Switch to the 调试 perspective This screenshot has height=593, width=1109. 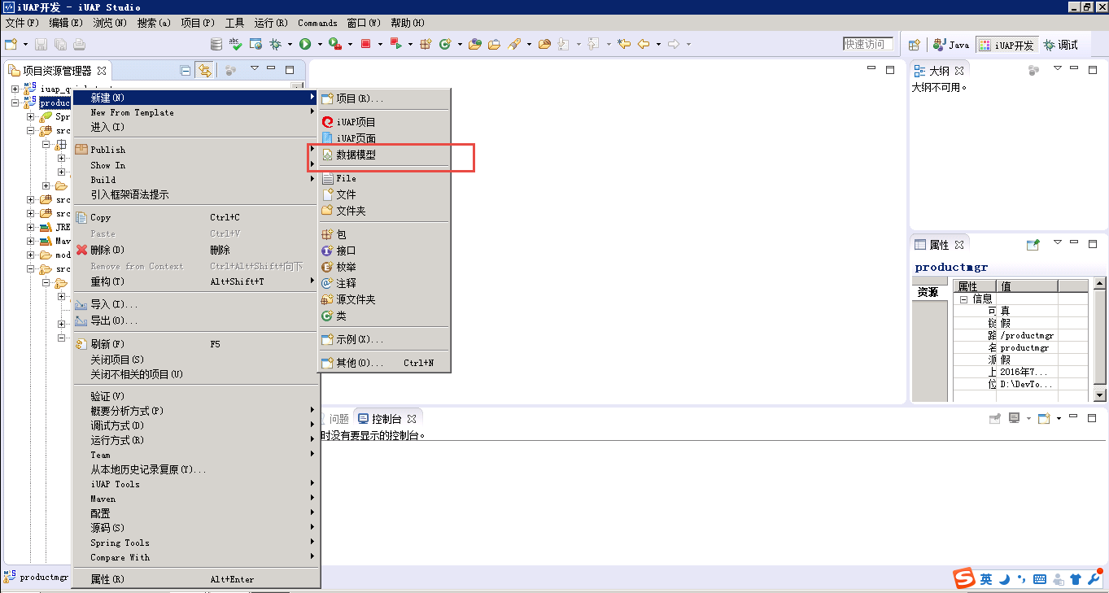coord(1061,45)
